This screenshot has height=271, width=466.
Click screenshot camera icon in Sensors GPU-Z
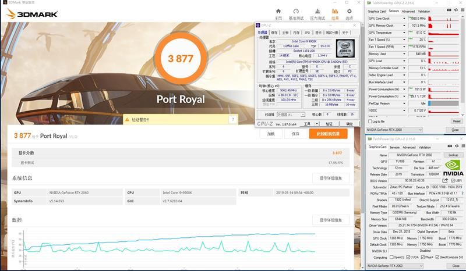(449, 10)
